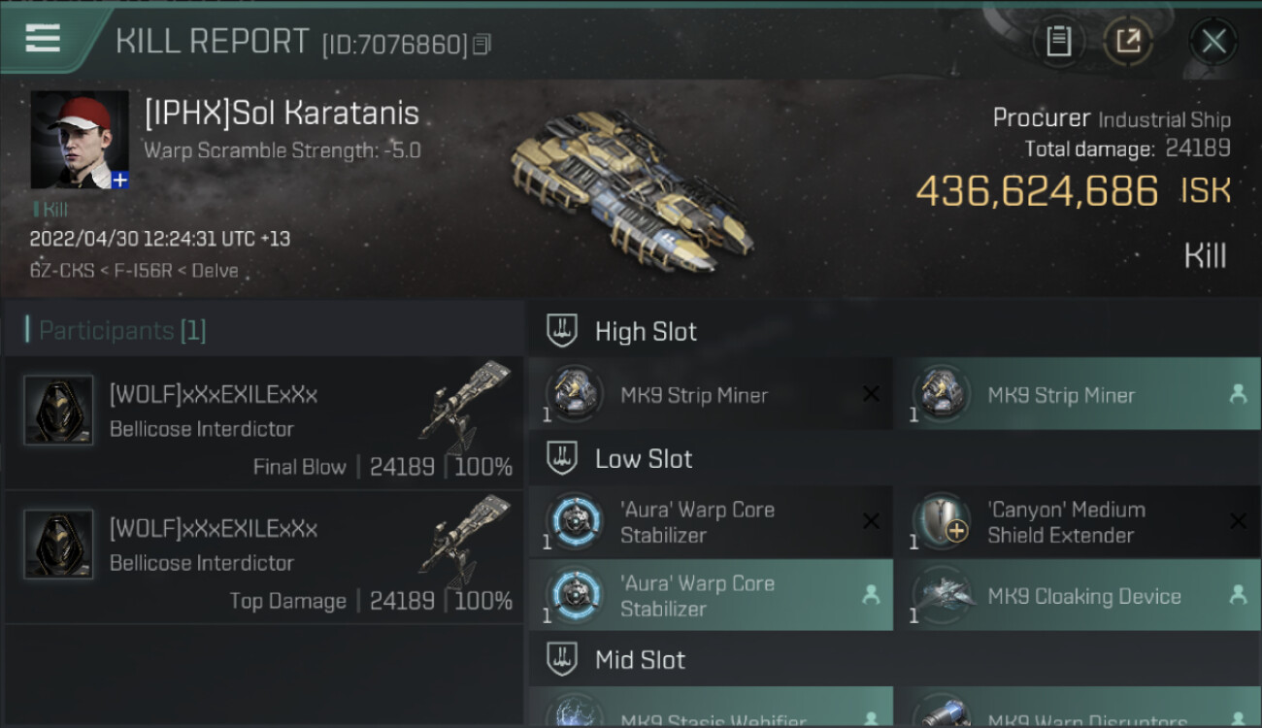Open the clipboard report icon
This screenshot has height=728, width=1262.
(1058, 42)
